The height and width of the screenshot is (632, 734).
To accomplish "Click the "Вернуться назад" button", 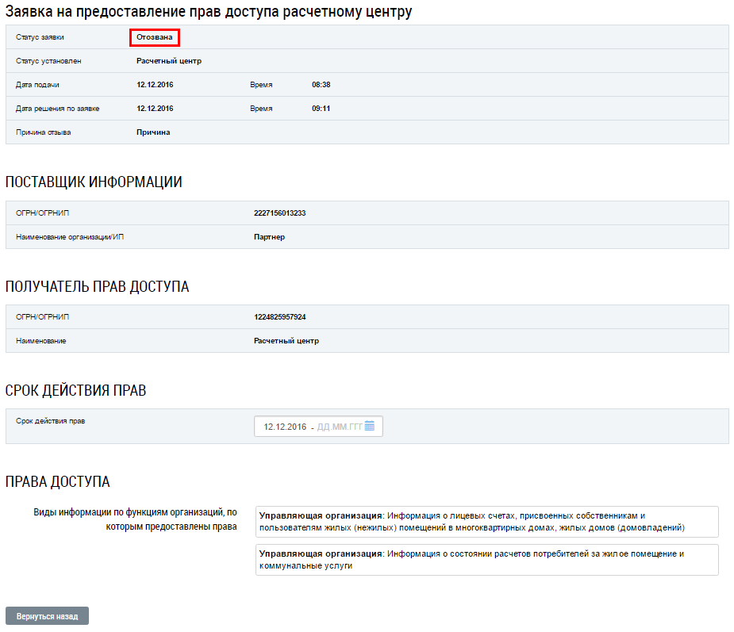I will coord(47,616).
